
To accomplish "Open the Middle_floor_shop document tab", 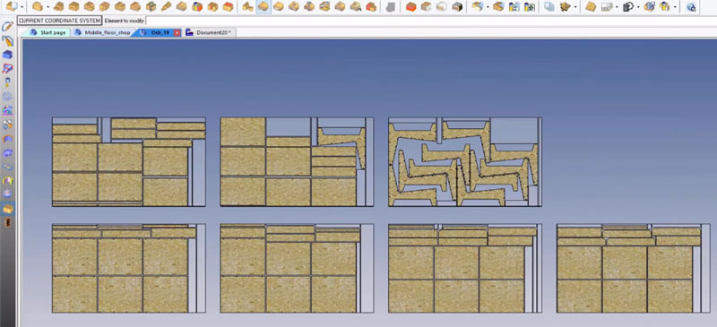I will pos(103,32).
